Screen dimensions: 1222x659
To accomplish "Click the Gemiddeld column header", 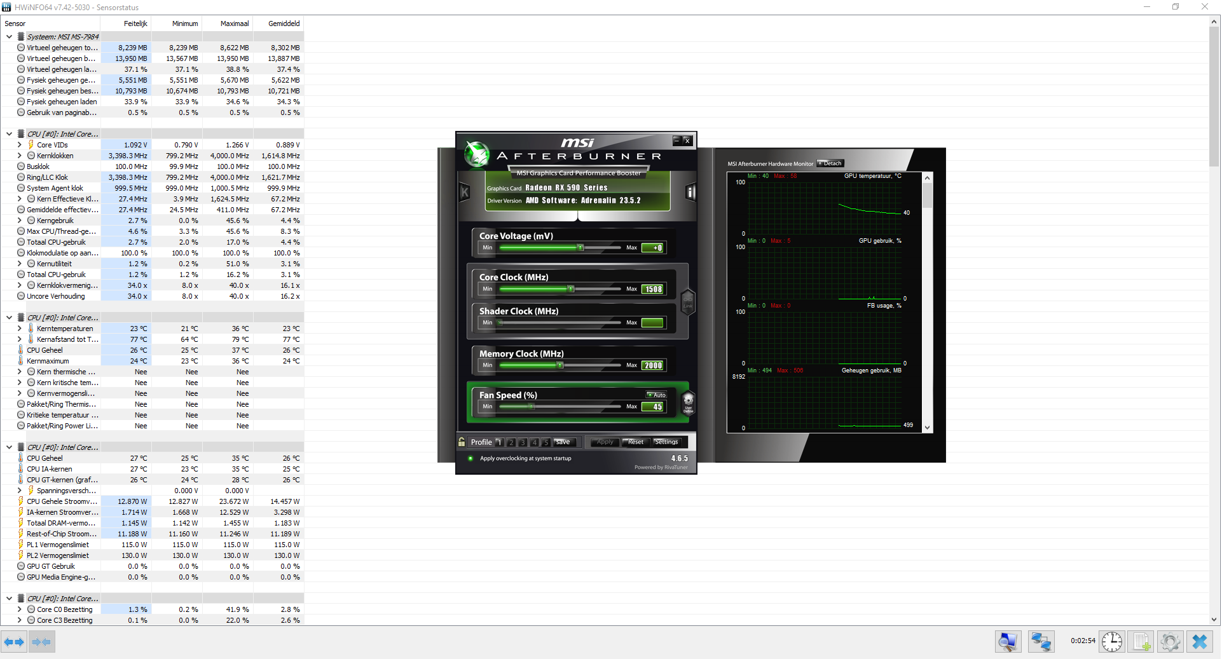I will (x=278, y=24).
